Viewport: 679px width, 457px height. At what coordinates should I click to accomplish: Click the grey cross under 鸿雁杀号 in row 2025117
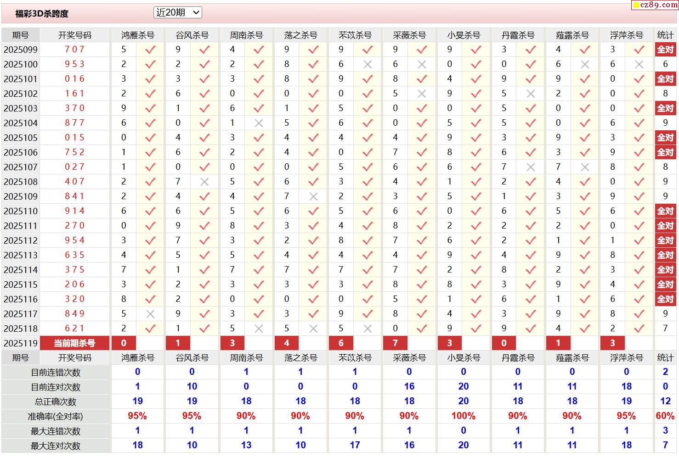pos(150,314)
